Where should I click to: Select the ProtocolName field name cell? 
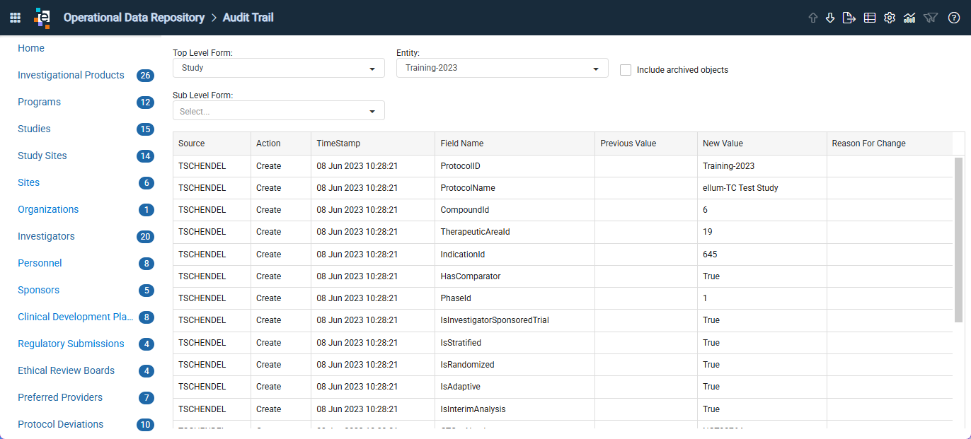pyautogui.click(x=515, y=188)
